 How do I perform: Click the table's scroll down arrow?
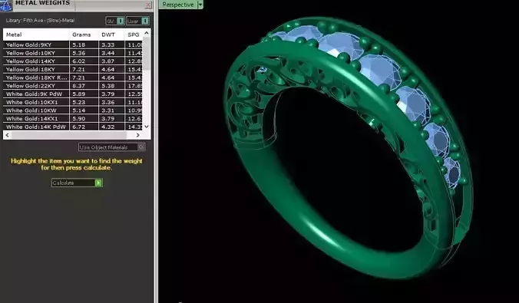coord(147,127)
